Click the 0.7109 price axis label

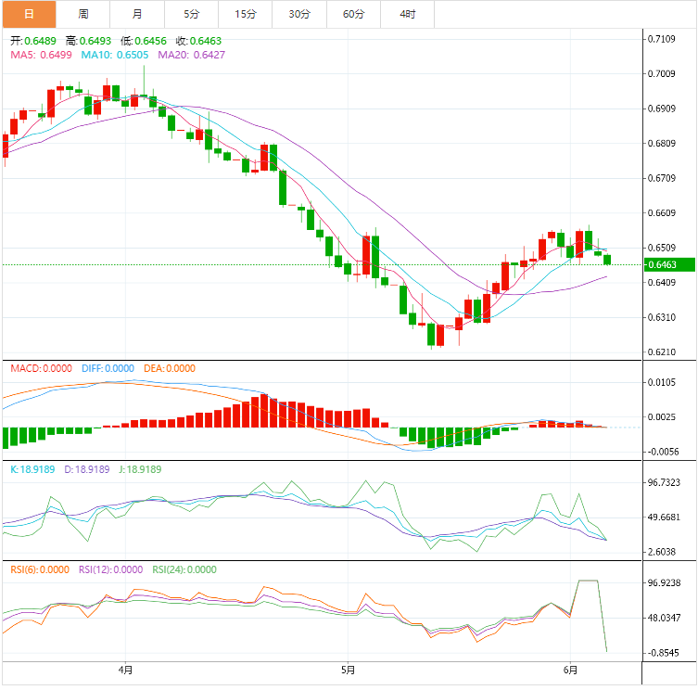coord(662,39)
